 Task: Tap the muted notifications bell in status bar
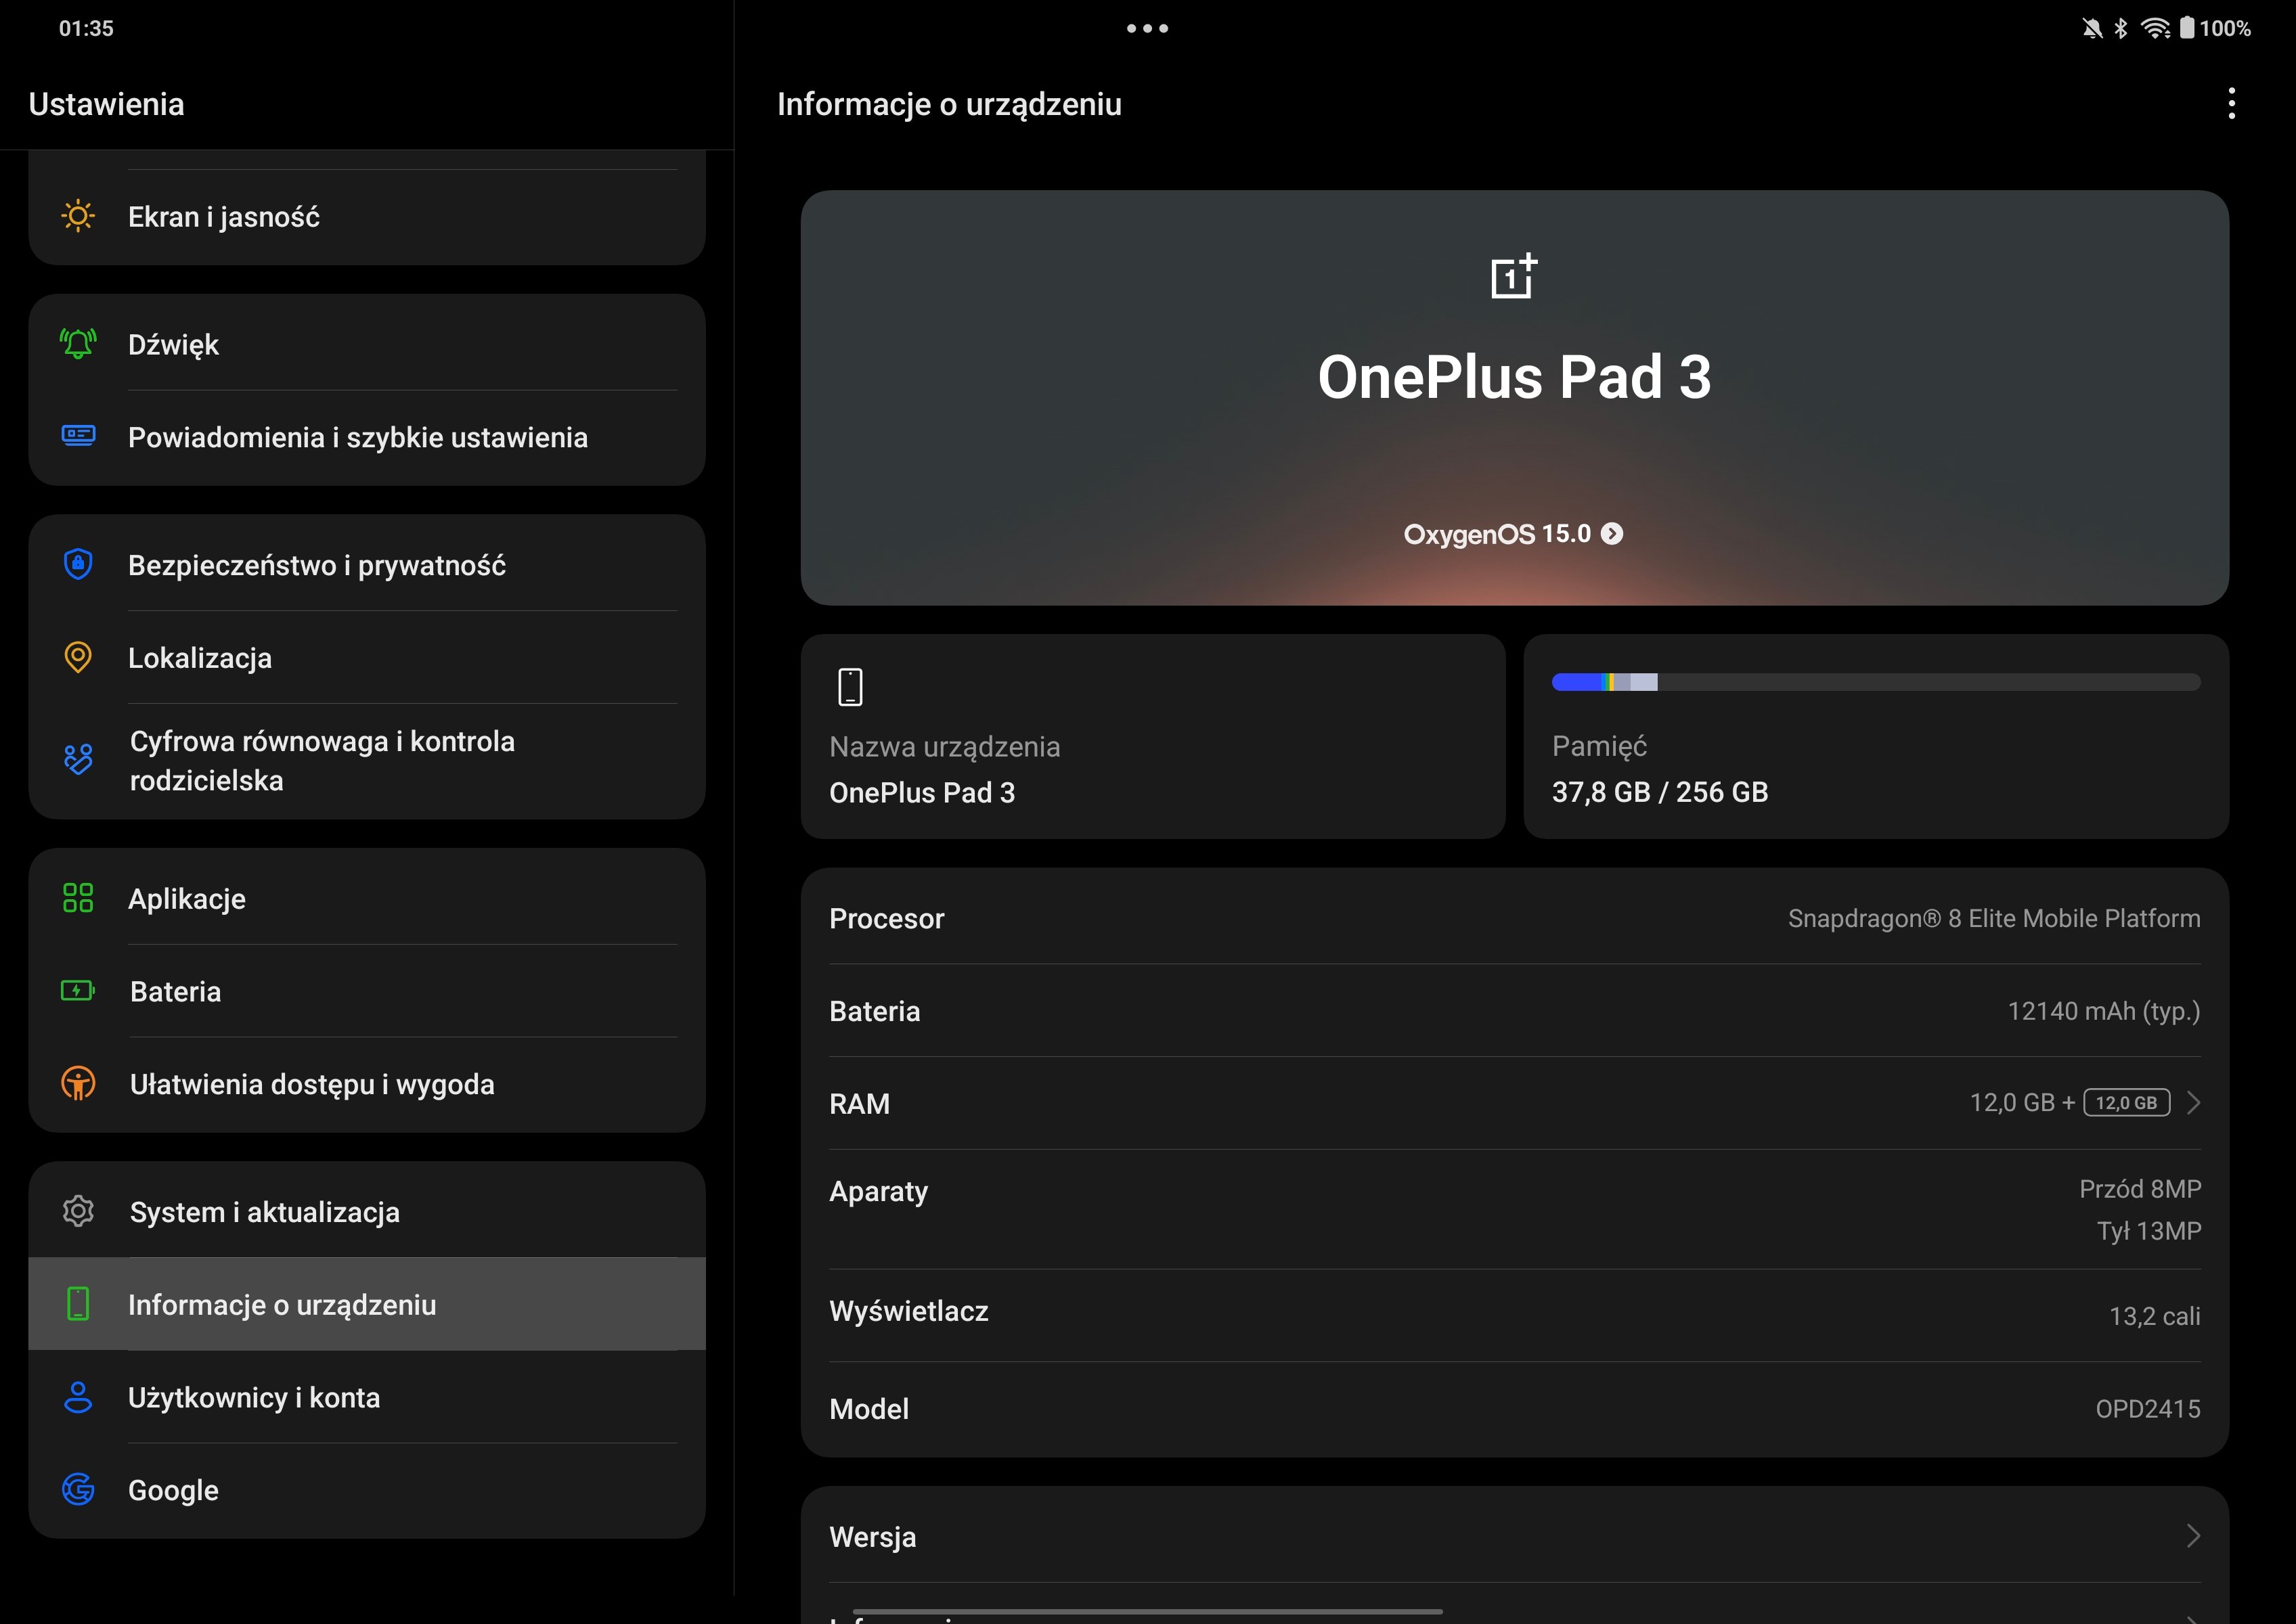click(2092, 28)
